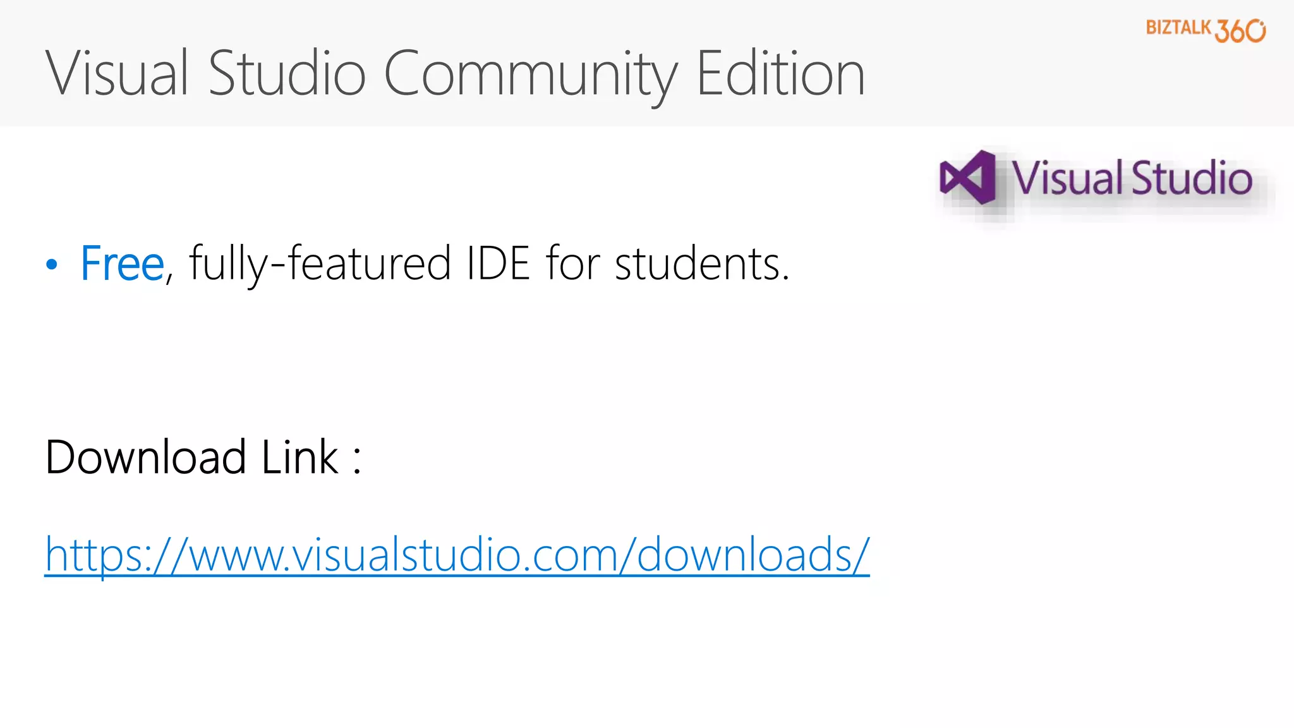Click the word Download in the label
The image size is (1294, 728).
coord(146,457)
